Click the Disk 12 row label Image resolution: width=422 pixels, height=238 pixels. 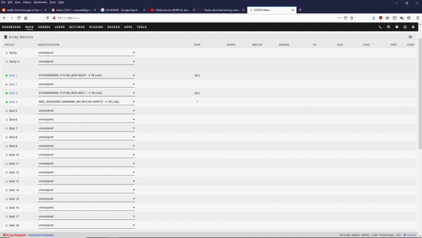point(14,172)
